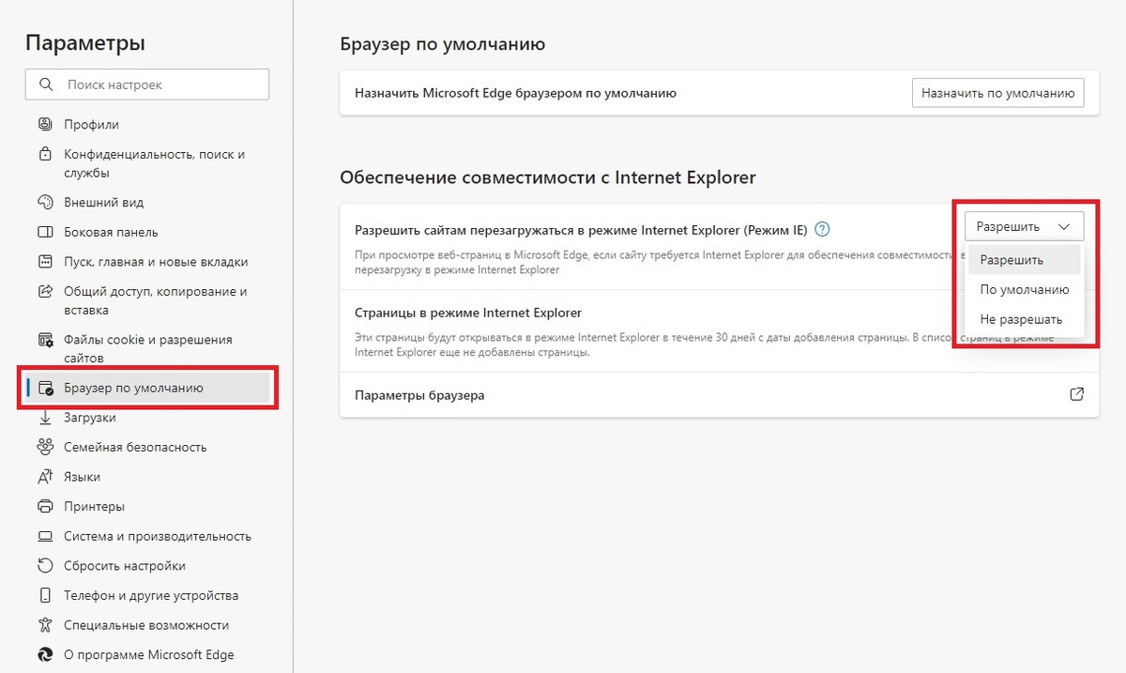Click the reset icon for Сбросить настройки

pyautogui.click(x=44, y=566)
